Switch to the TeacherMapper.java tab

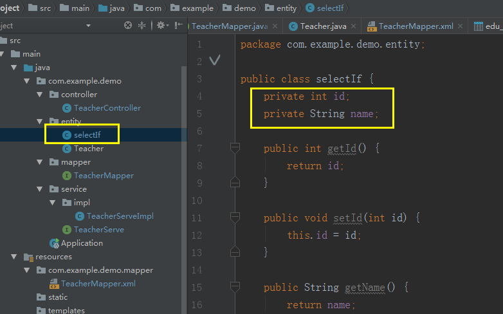(230, 26)
